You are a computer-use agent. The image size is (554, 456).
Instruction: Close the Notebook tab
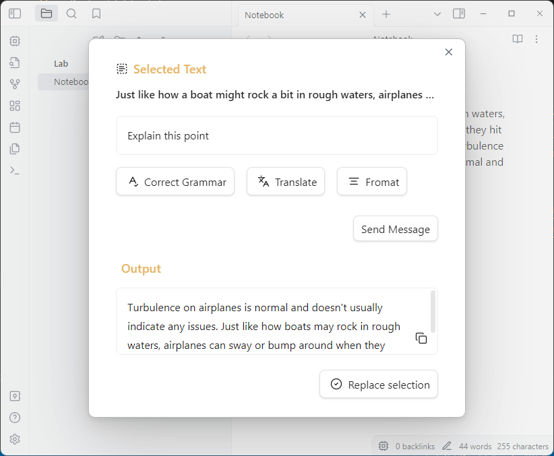(363, 15)
